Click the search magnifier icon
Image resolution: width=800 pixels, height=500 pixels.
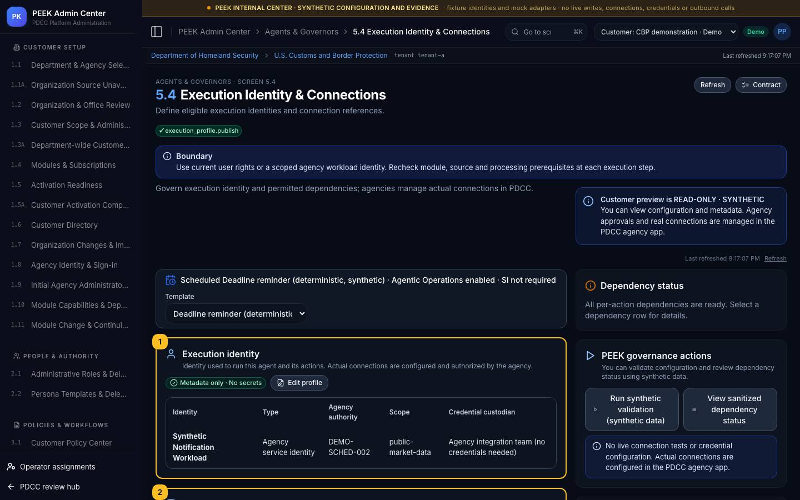point(515,32)
